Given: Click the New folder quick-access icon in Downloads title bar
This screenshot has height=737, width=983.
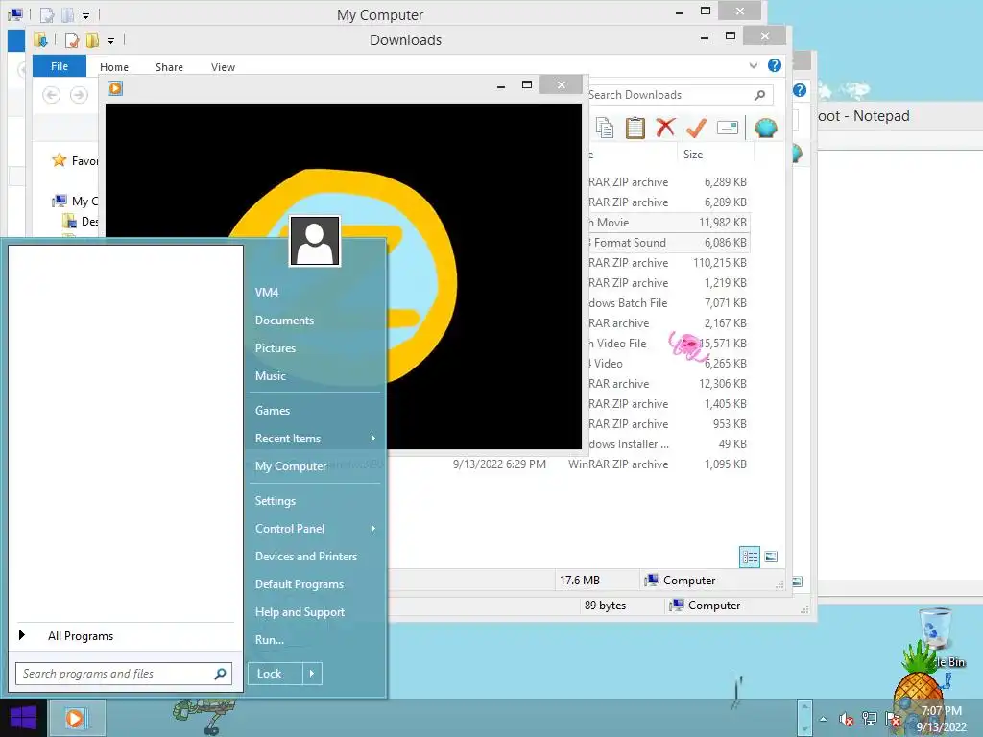Looking at the screenshot, I should tap(92, 40).
